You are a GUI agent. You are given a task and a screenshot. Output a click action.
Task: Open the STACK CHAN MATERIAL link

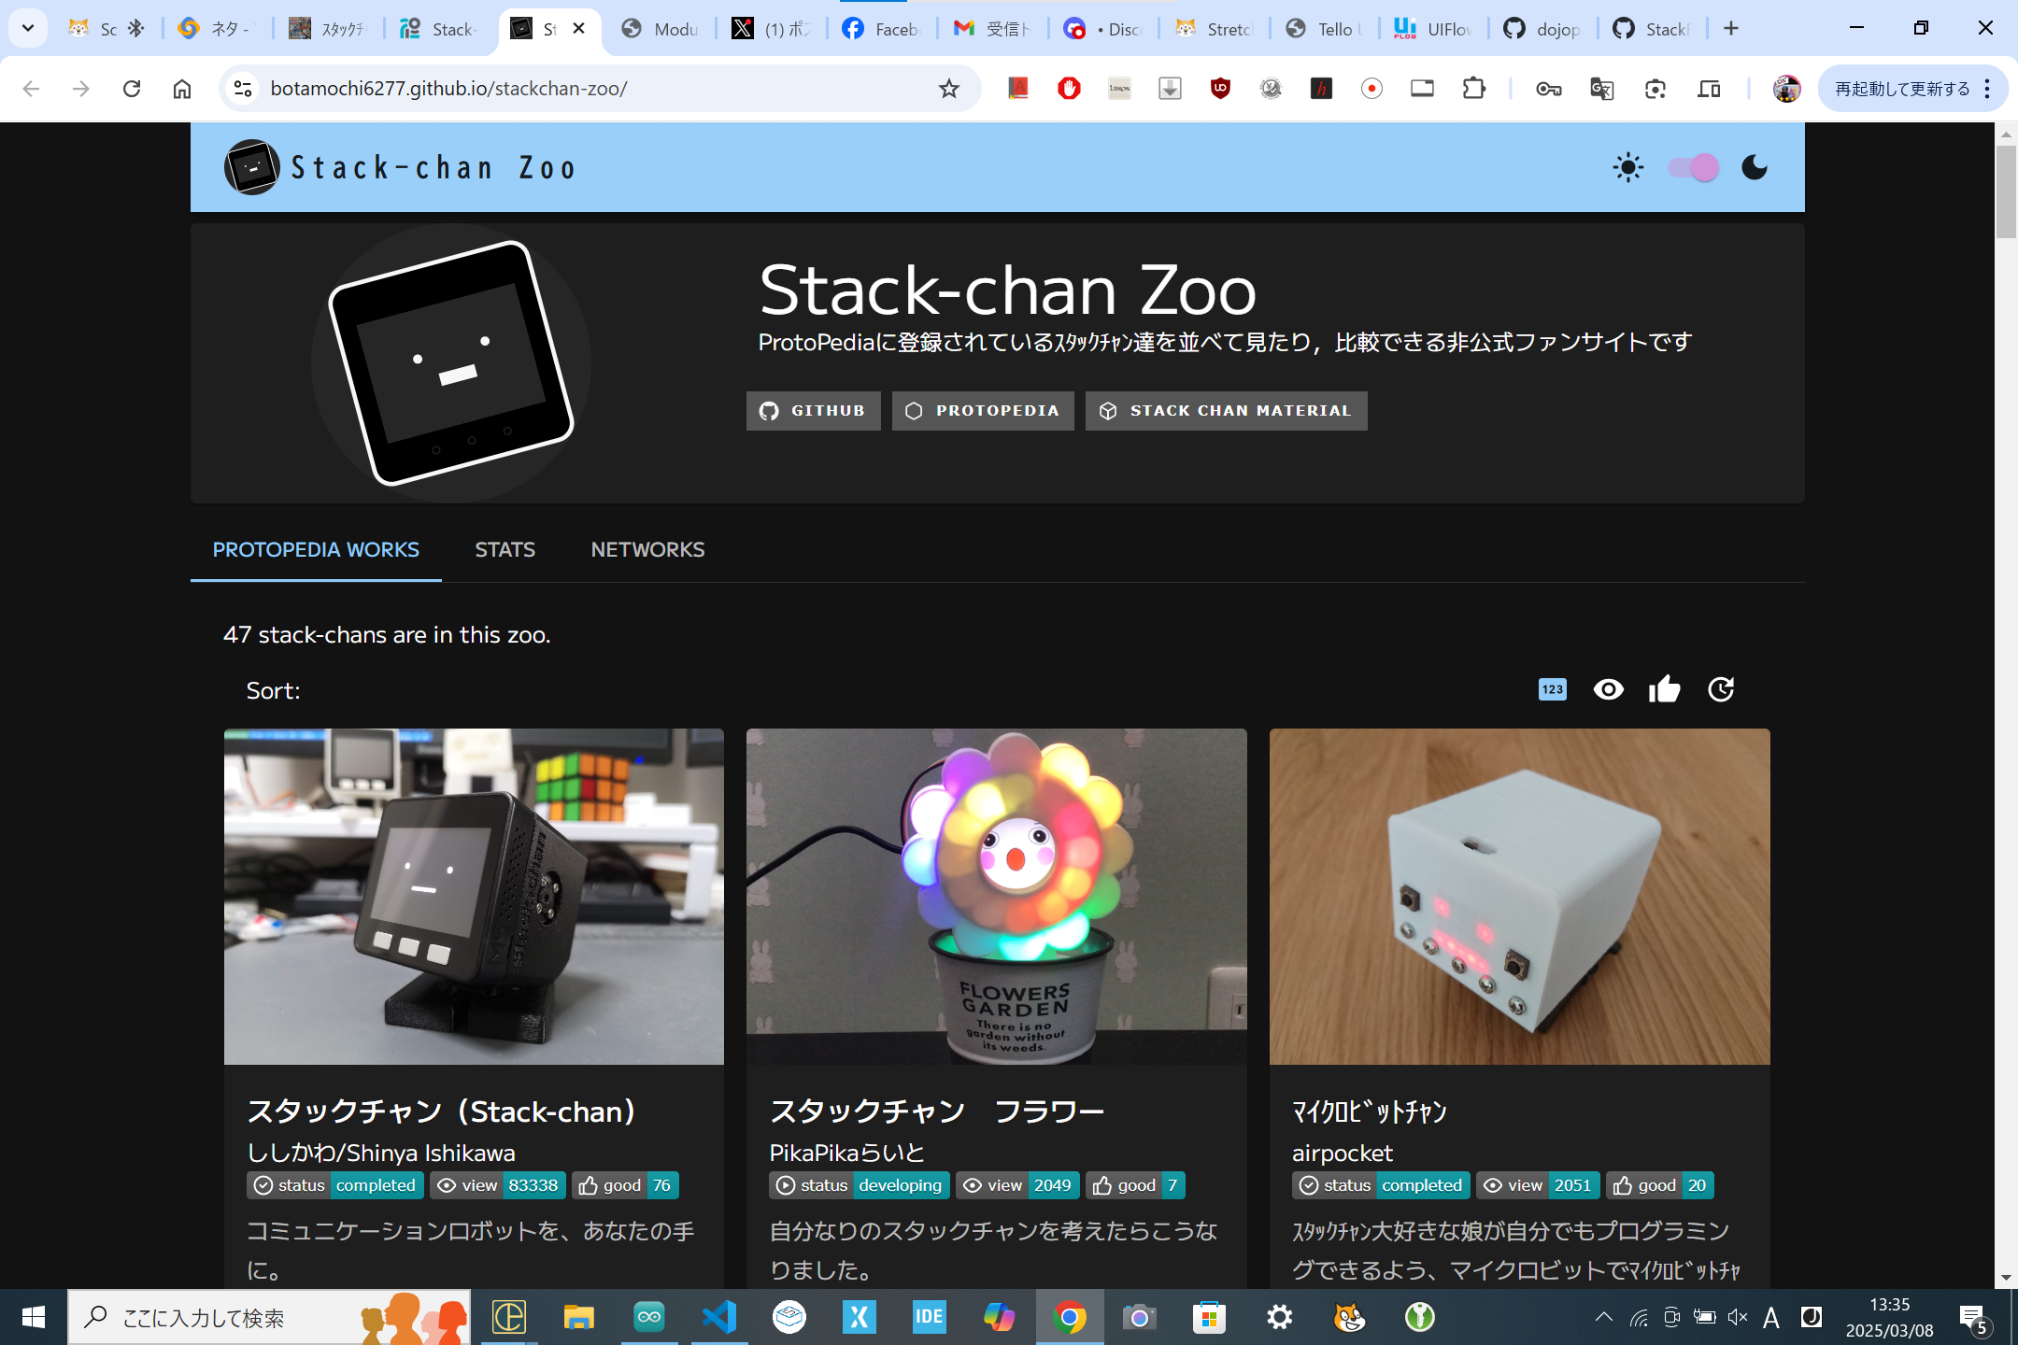click(x=1226, y=411)
